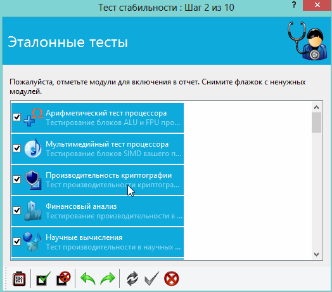
Task: Select the Финансовый анализ list item
Action: pos(98,211)
